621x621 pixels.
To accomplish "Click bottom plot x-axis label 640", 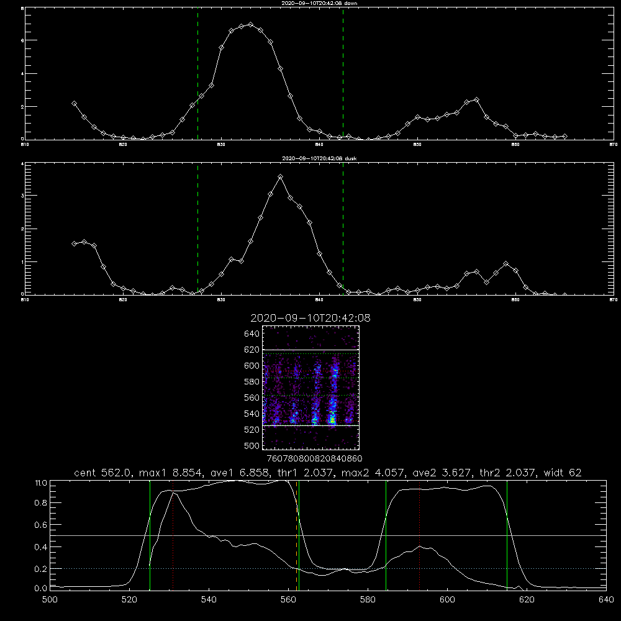I will point(606,600).
